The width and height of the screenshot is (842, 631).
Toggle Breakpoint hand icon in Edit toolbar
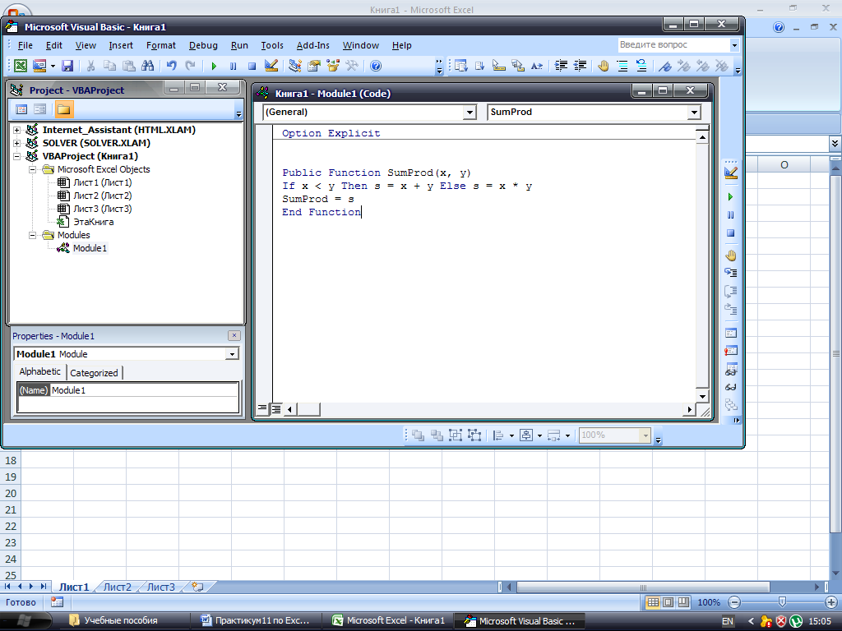pos(604,66)
